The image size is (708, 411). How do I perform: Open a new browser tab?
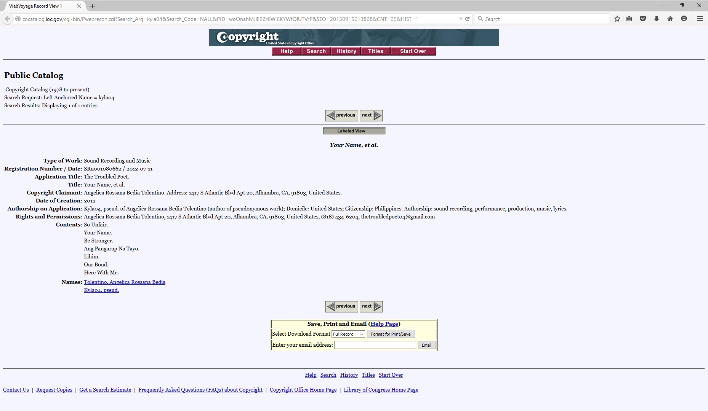[x=93, y=6]
